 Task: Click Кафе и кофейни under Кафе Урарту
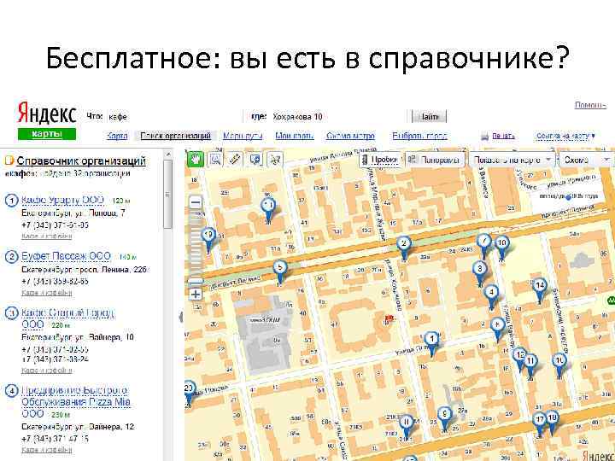tap(47, 236)
